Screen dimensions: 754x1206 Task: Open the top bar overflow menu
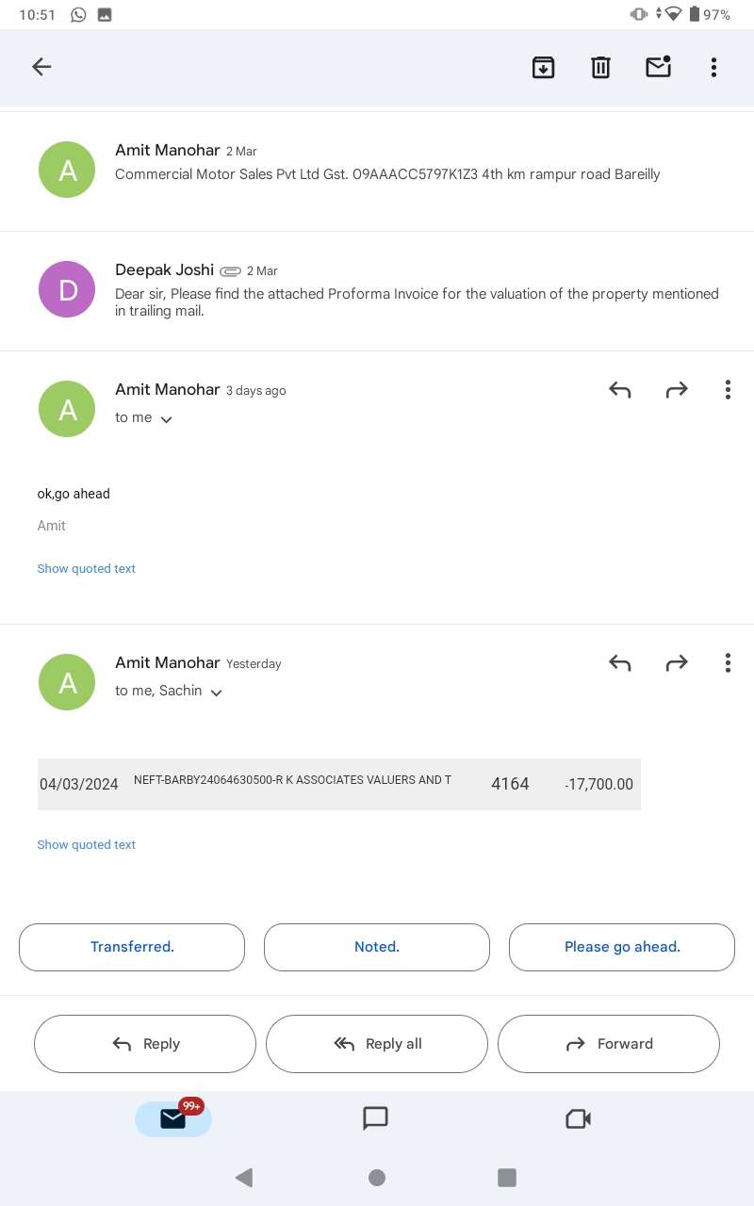point(713,67)
